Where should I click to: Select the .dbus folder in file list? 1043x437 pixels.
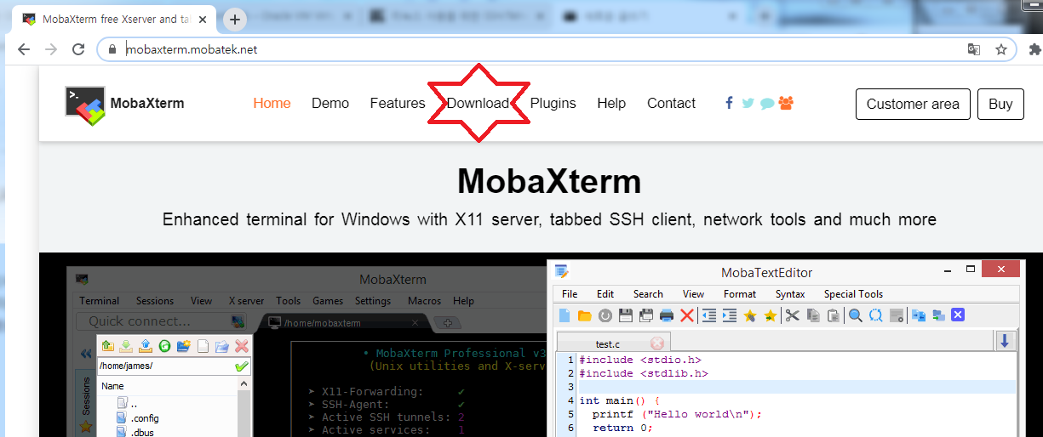pyautogui.click(x=135, y=433)
